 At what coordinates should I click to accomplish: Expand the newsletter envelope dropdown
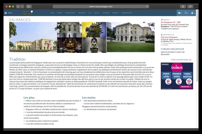pyautogui.click(x=180, y=13)
